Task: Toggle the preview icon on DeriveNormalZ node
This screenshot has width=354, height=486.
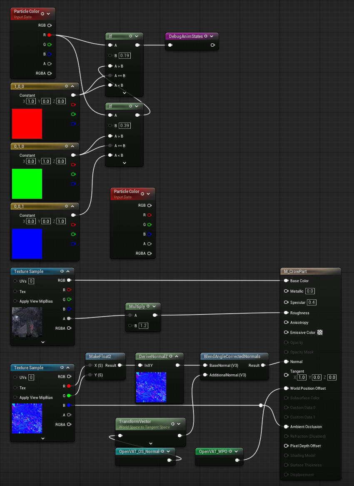Action: (x=170, y=356)
